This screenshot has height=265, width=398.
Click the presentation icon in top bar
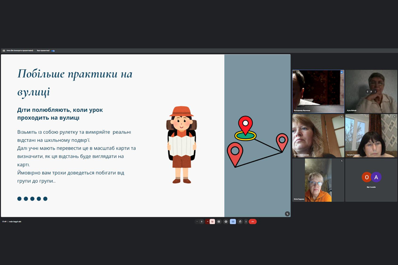point(4,51)
